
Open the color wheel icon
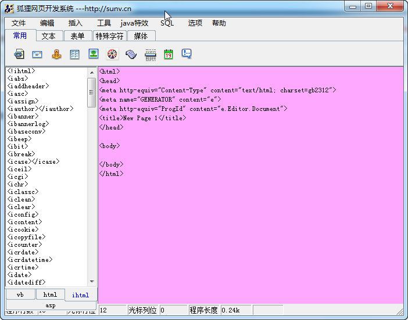(112, 54)
